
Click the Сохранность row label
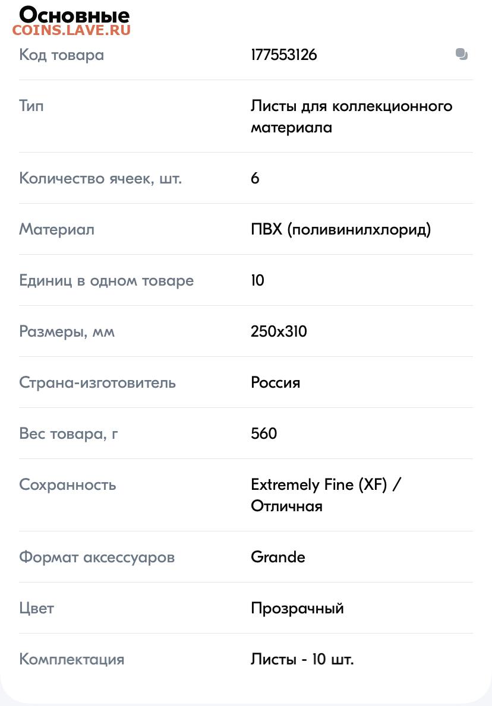68,485
